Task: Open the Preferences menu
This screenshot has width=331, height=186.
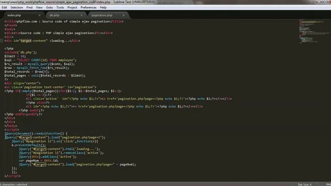Action: point(88,7)
